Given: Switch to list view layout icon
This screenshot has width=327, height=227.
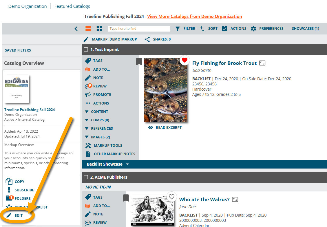Looking at the screenshot, I should [x=88, y=29].
